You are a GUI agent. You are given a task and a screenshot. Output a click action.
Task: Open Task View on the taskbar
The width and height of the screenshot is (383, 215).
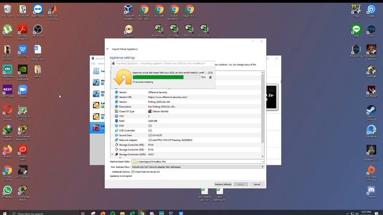coord(83,213)
